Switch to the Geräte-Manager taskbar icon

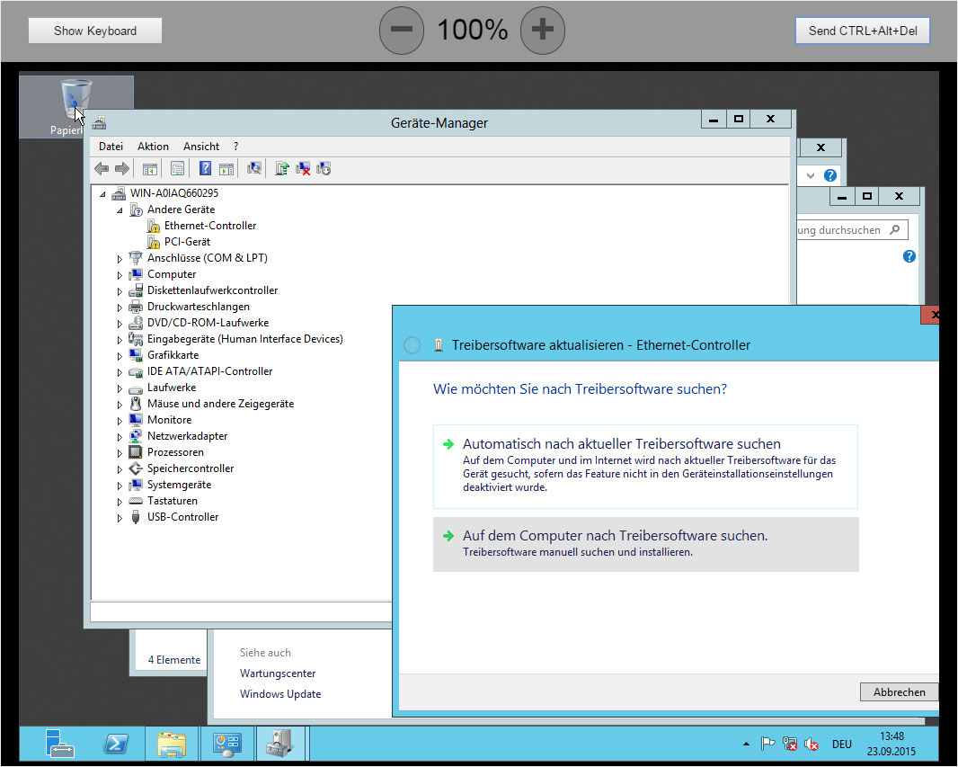point(280,744)
